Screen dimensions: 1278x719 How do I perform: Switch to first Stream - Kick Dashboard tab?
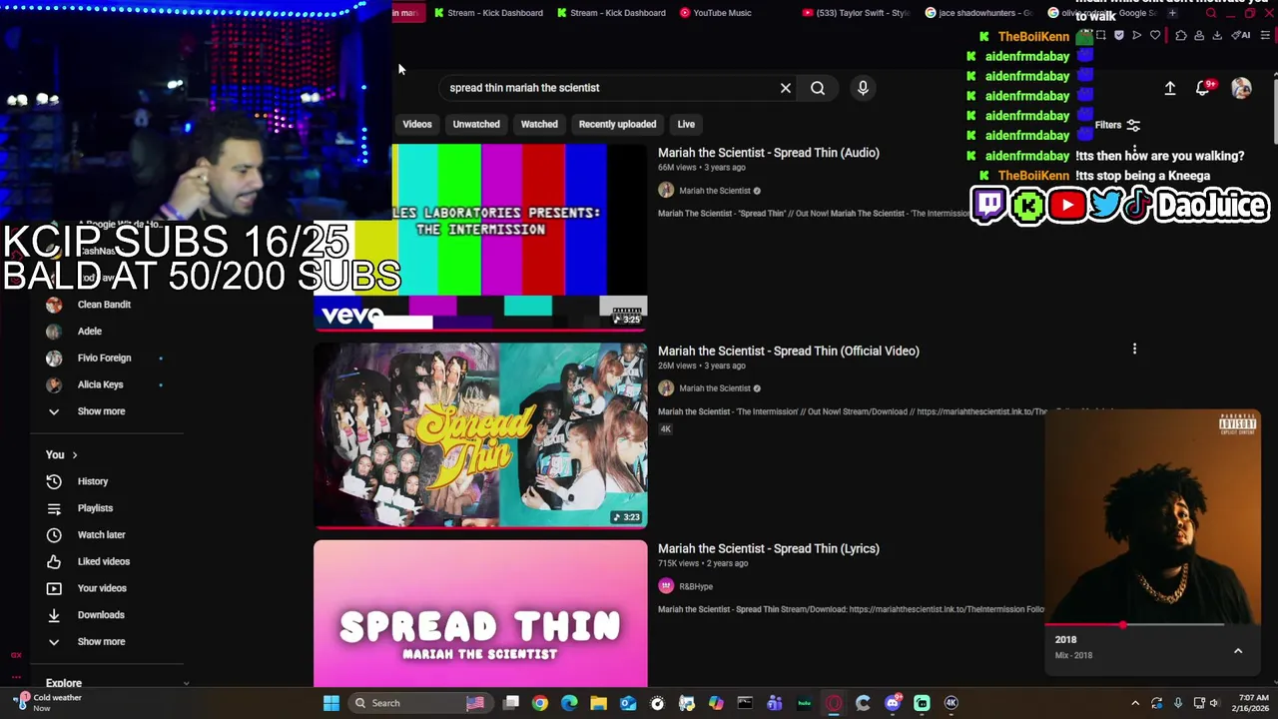click(488, 13)
